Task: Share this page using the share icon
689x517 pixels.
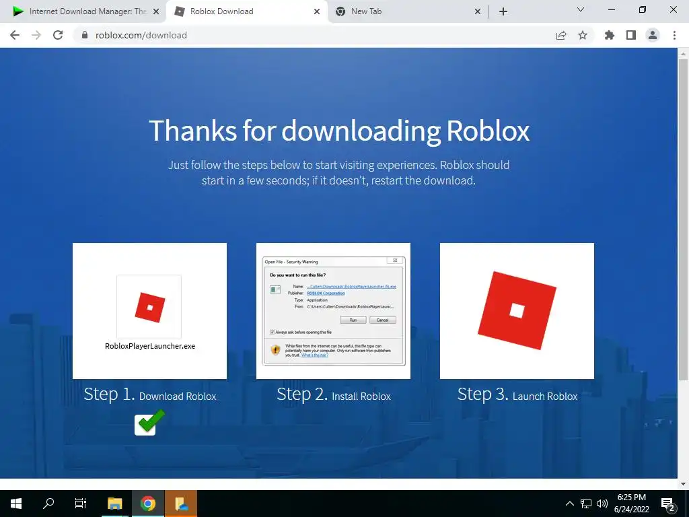Action: 561,35
